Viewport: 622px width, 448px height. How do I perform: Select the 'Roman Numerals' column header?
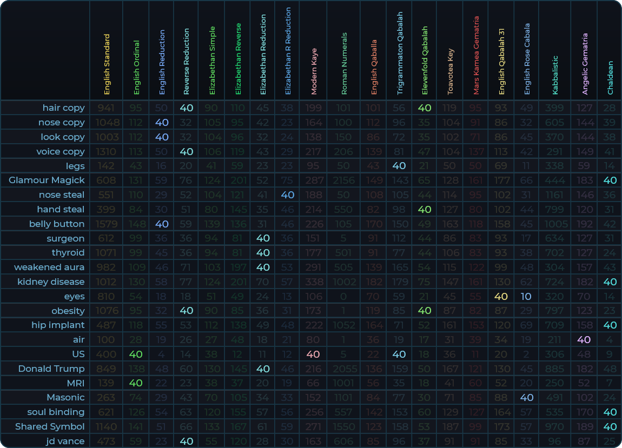(x=345, y=64)
